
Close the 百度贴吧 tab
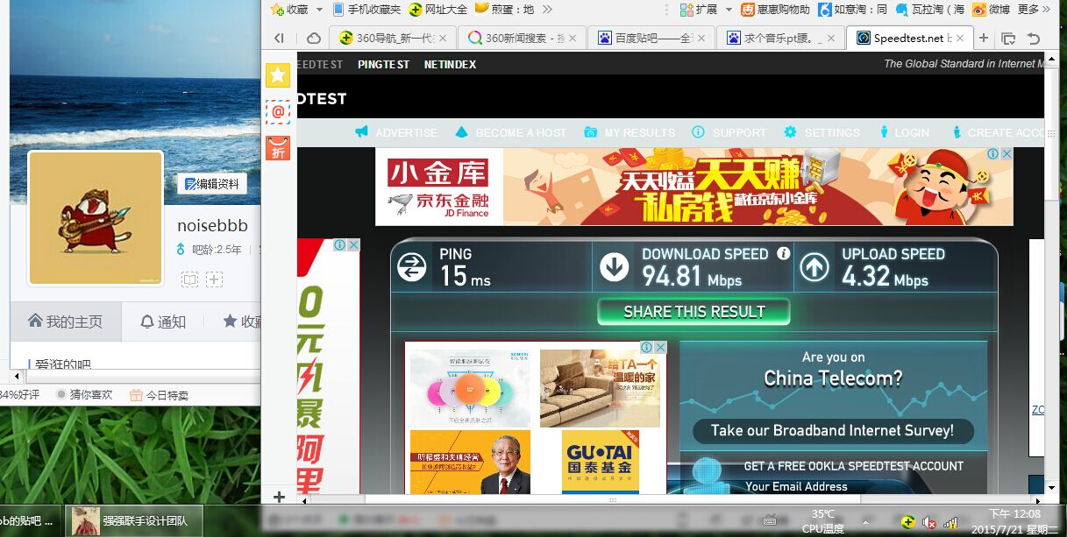[x=701, y=38]
